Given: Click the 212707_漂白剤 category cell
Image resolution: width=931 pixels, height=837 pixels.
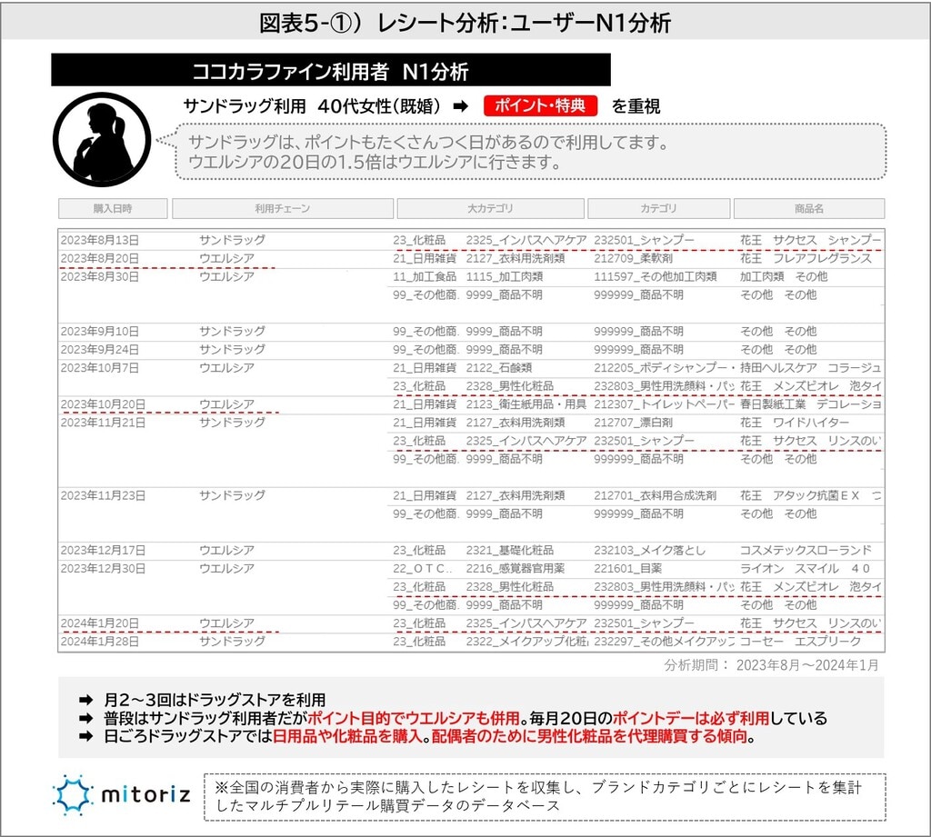Looking at the screenshot, I should point(633,423).
